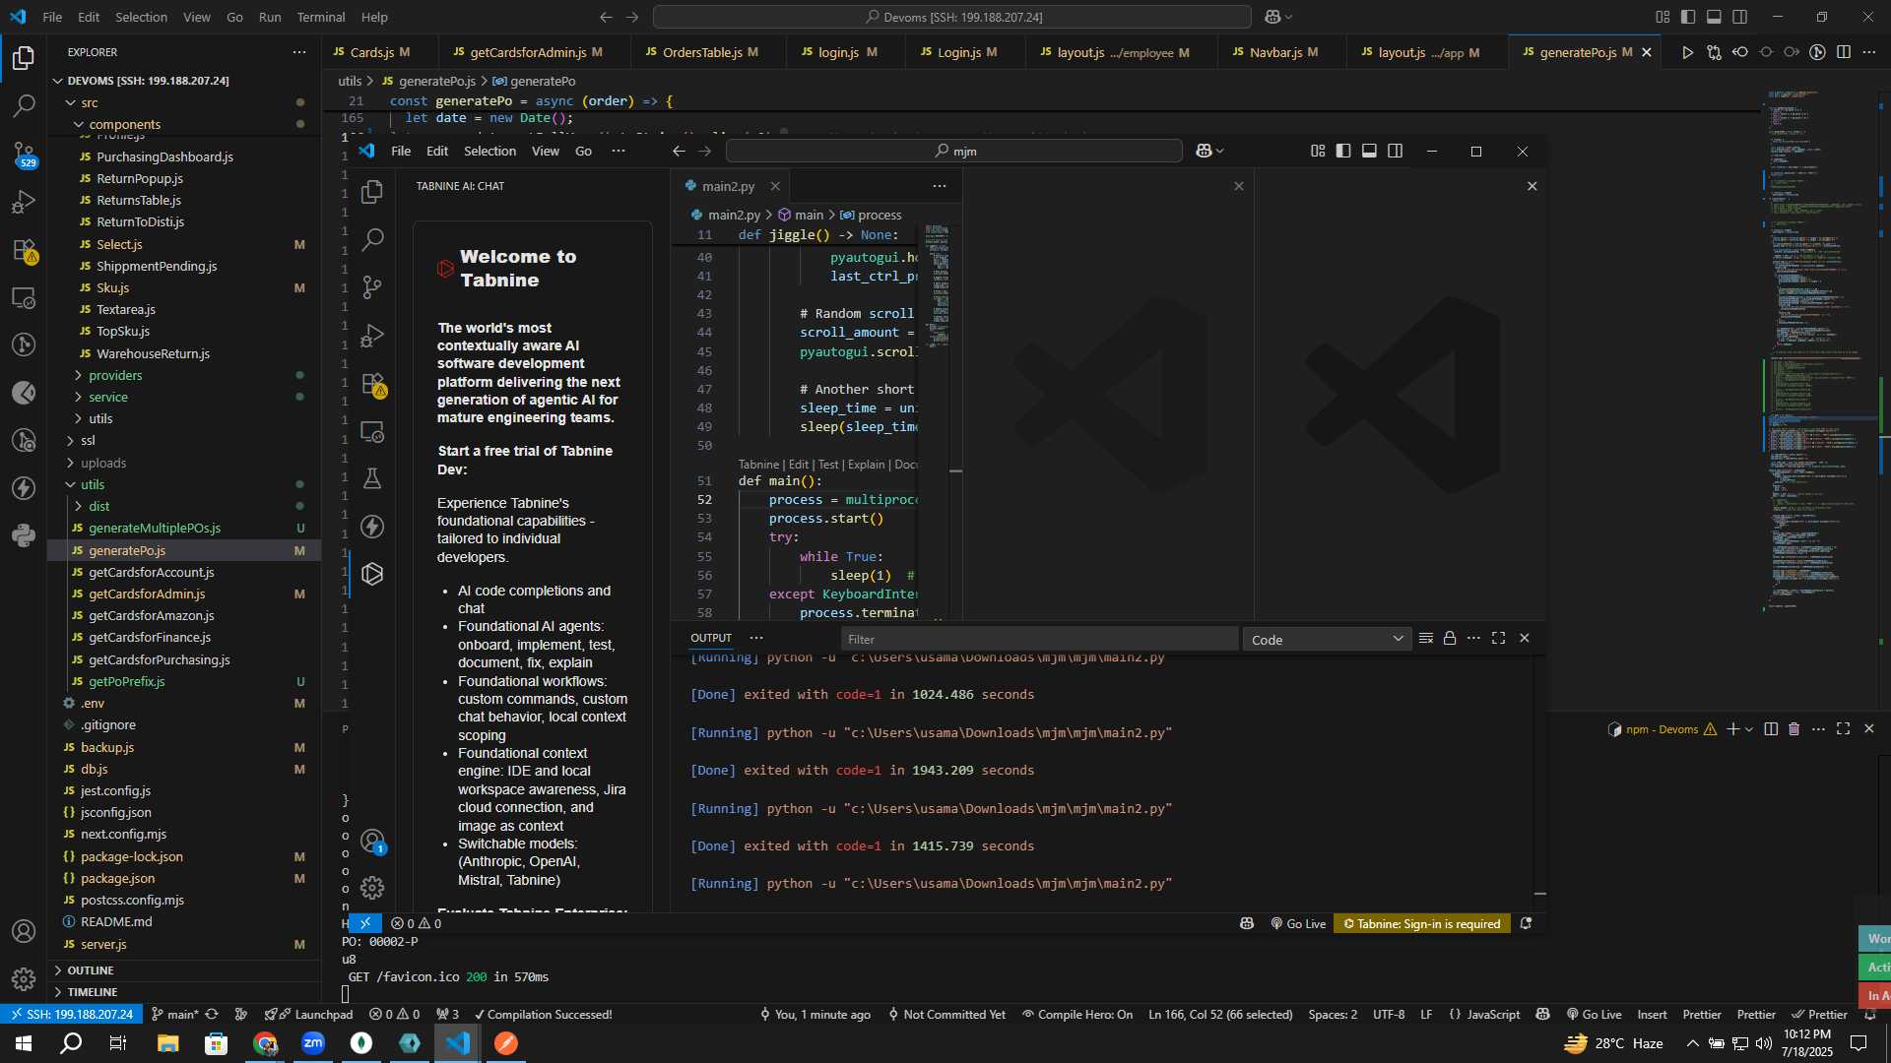Maximize the Output panel in mjm window

pos(1498,638)
